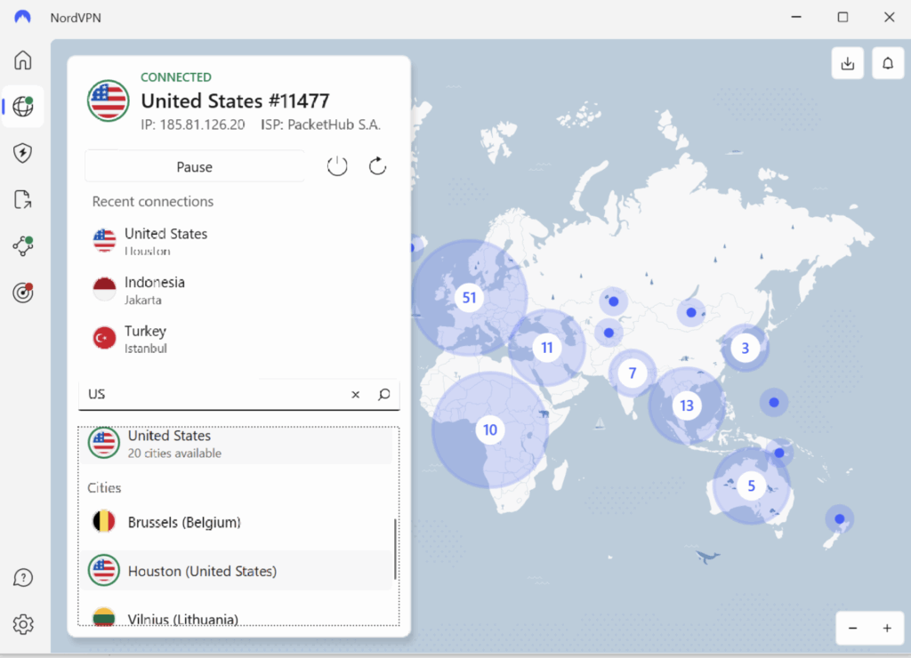Select recent connection Indonesia Jakarta
Image resolution: width=911 pixels, height=658 pixels.
click(239, 291)
